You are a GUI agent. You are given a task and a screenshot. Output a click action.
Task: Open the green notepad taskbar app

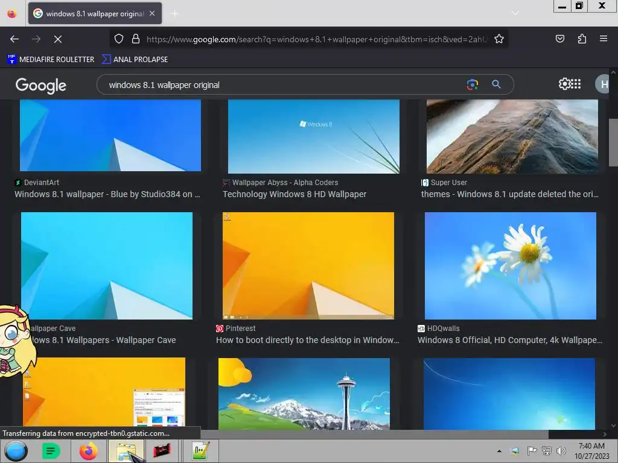200,451
